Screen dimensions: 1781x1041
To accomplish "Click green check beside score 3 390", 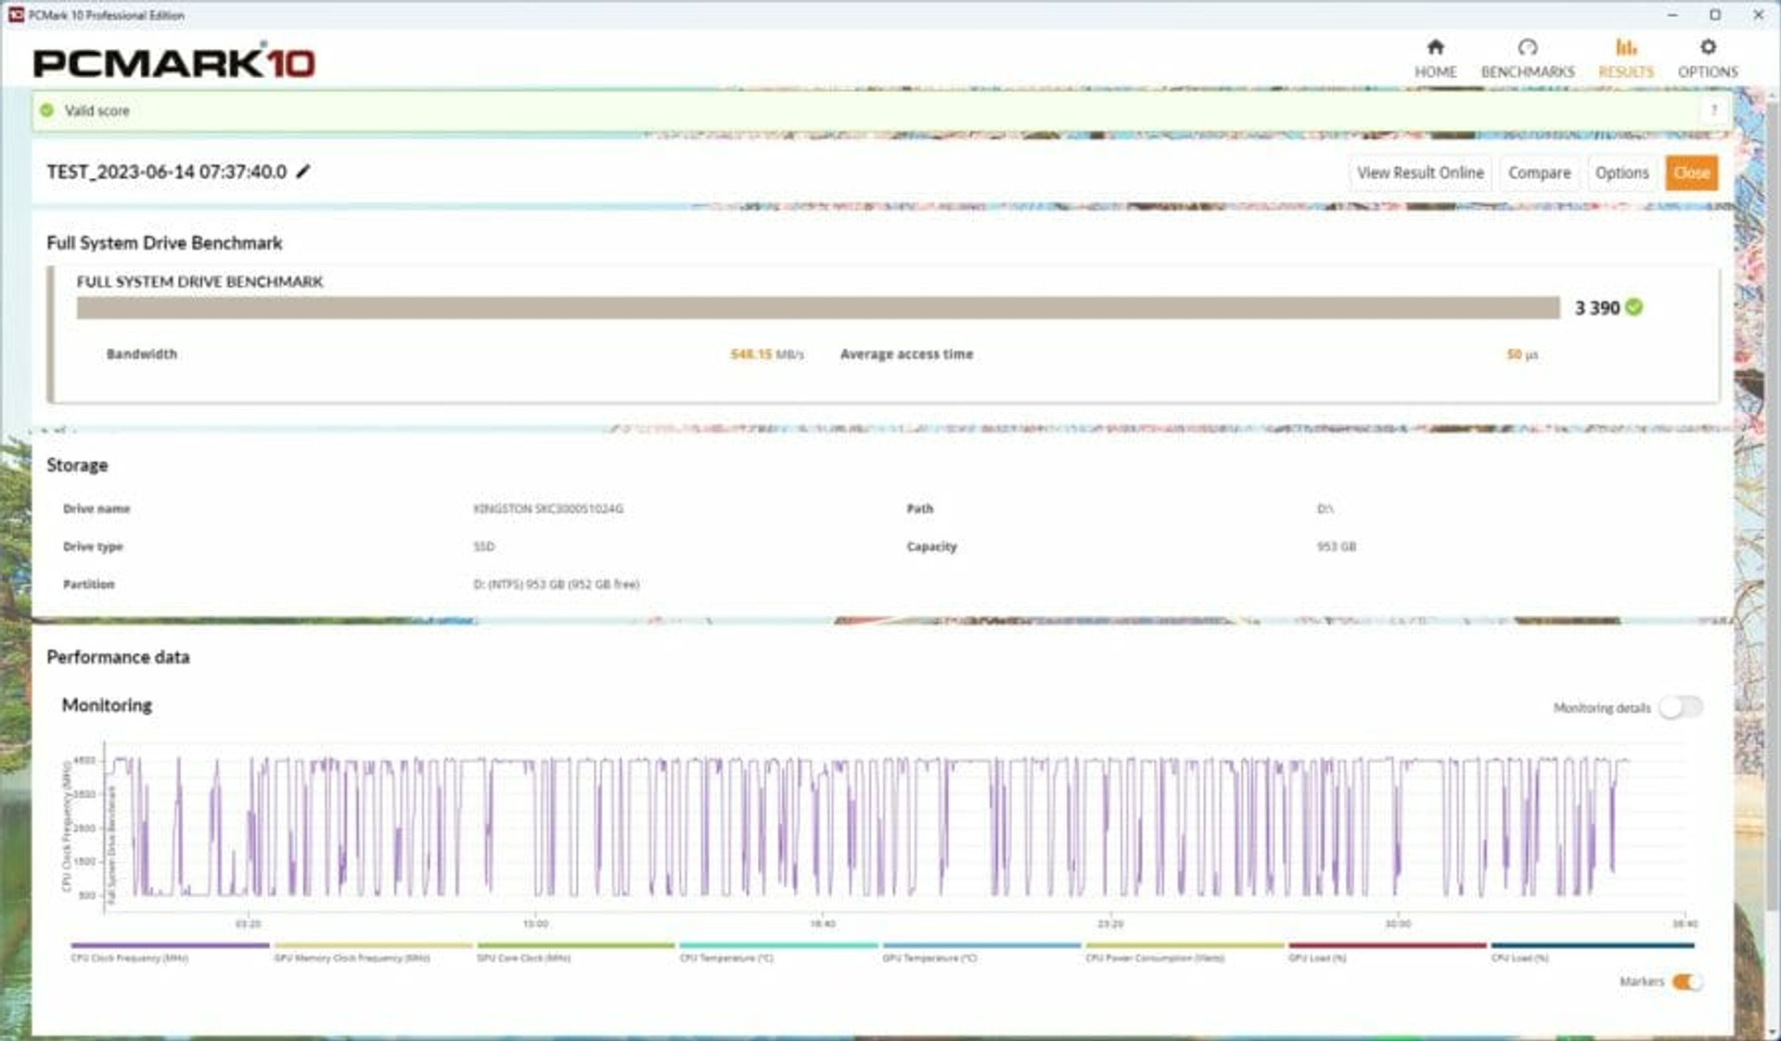I will pos(1634,307).
